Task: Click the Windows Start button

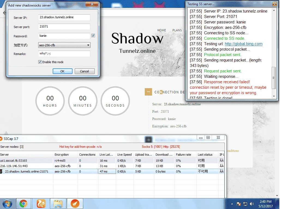Action: pos(7,204)
